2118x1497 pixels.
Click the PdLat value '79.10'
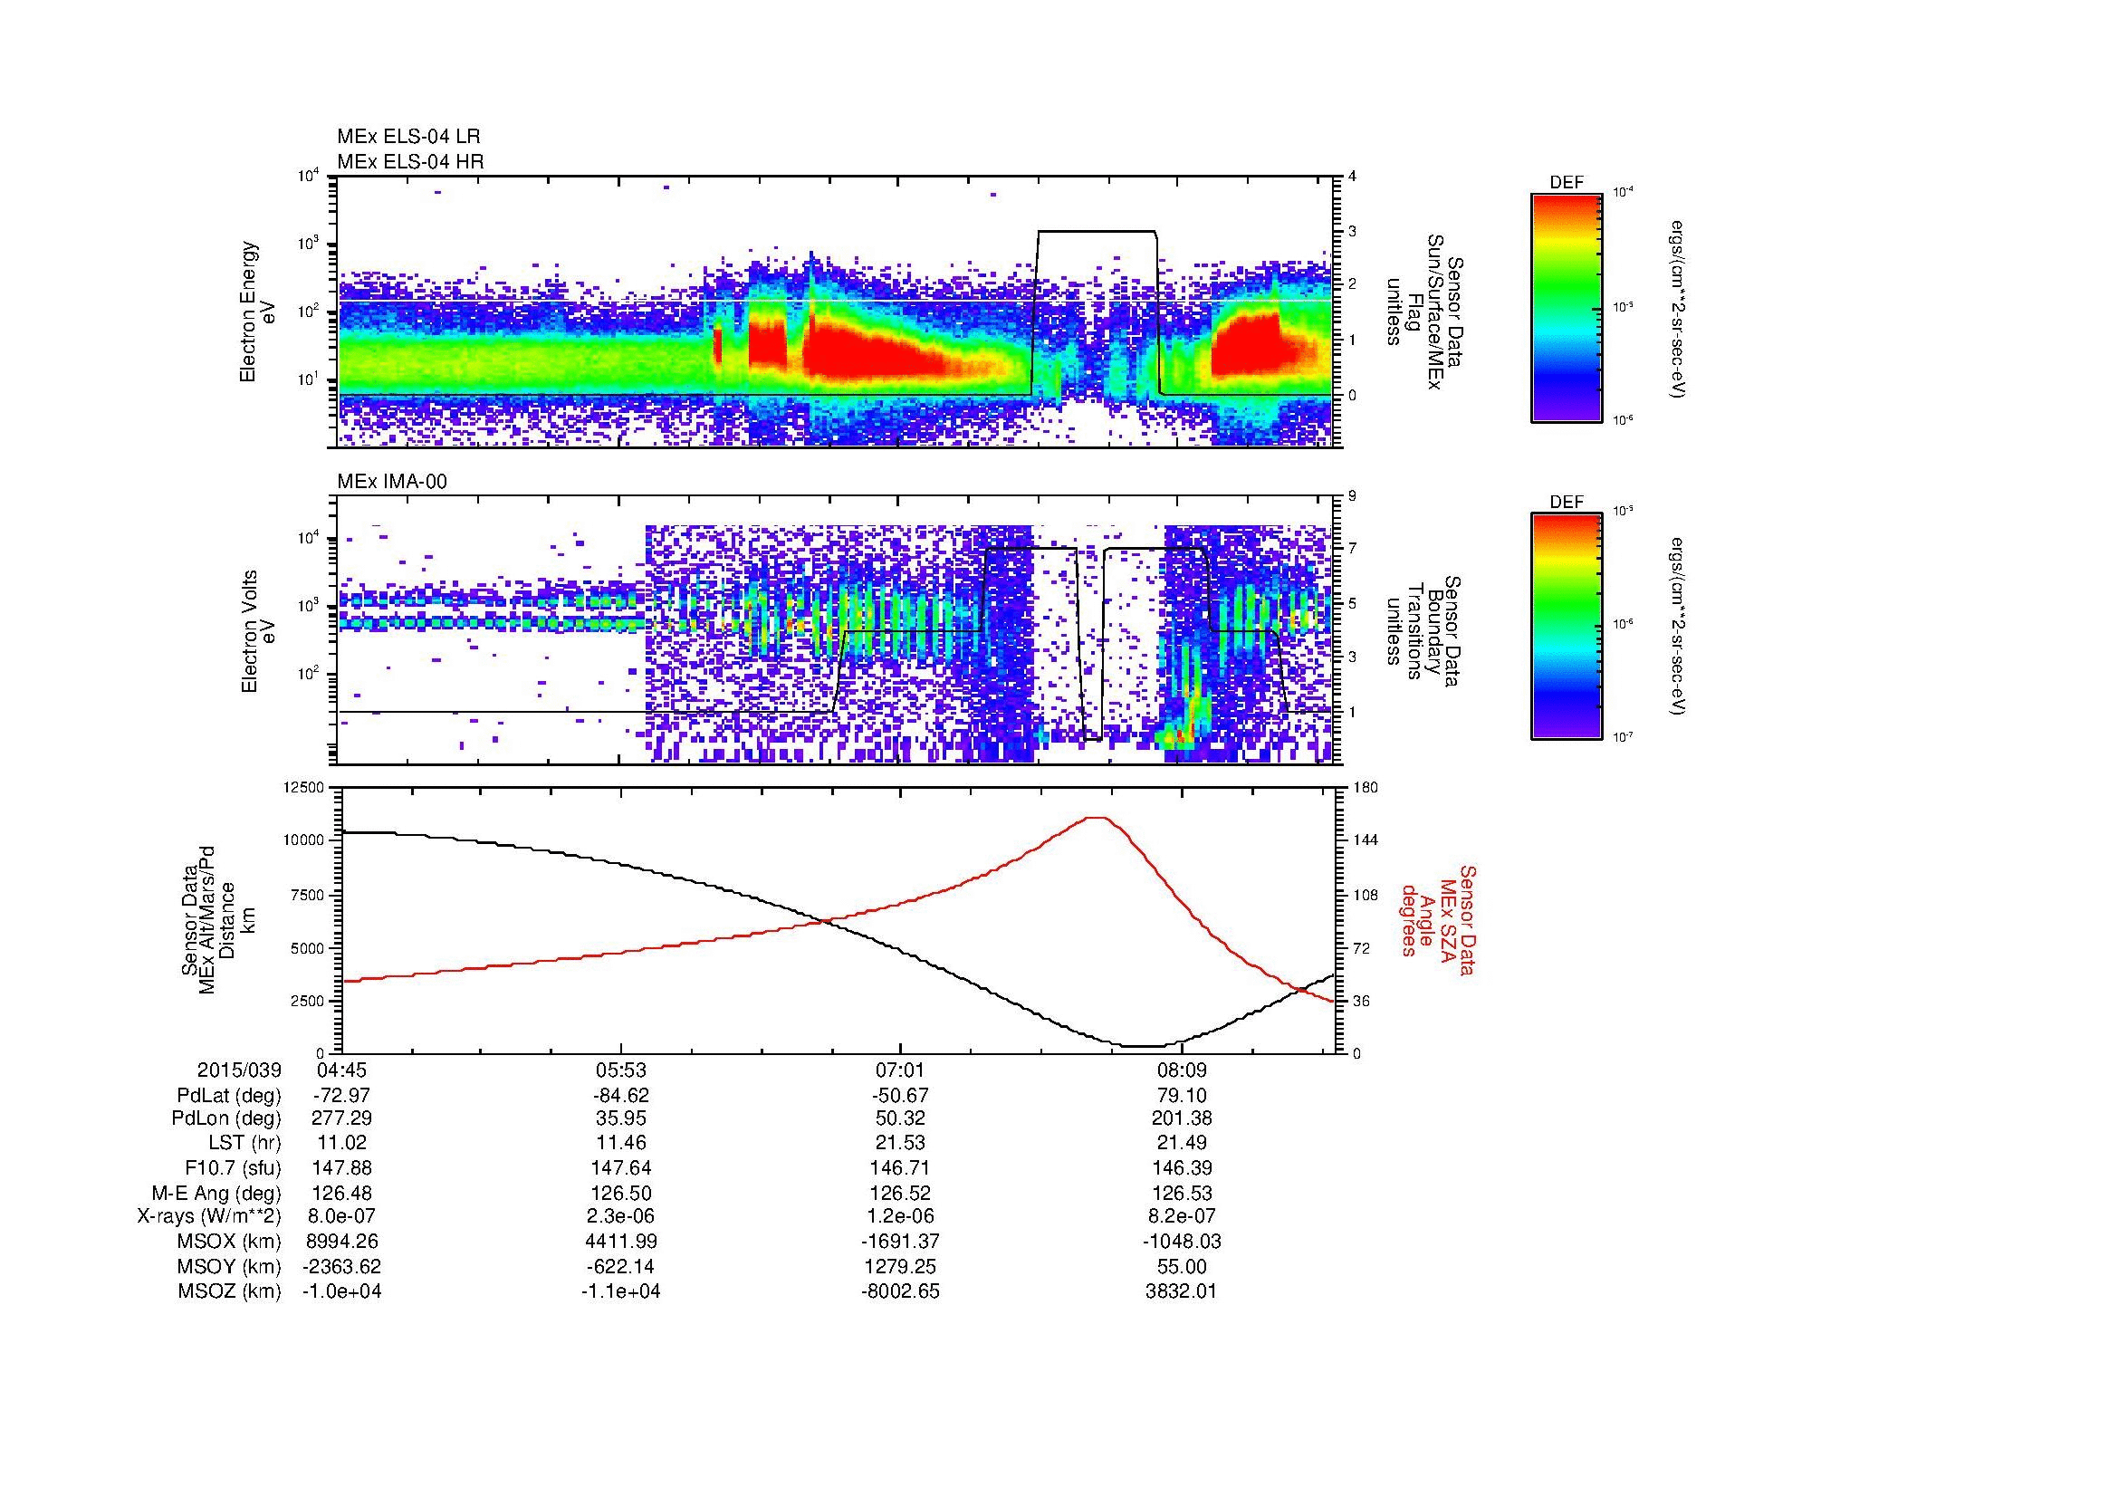(1182, 1096)
